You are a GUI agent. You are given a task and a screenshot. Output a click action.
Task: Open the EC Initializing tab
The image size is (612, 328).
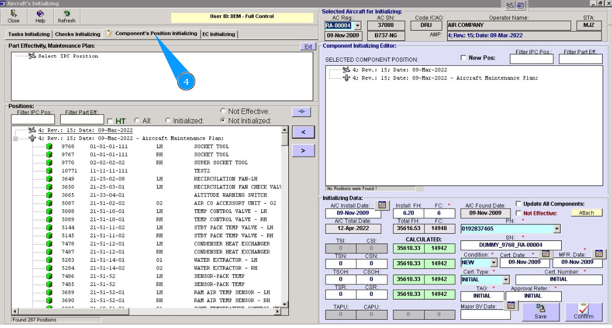(x=219, y=34)
